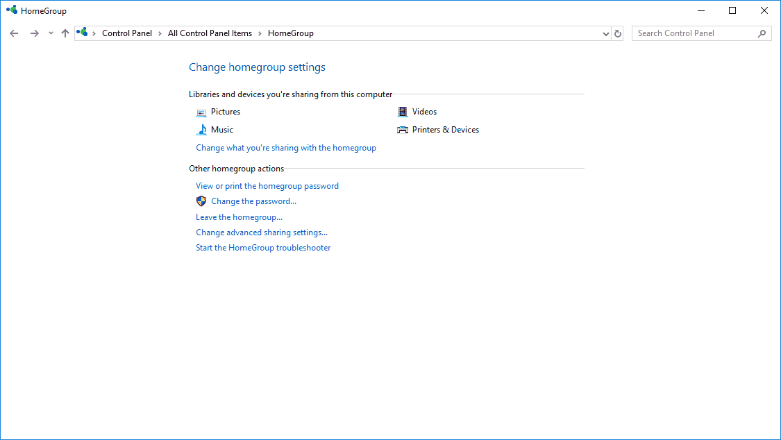Click the HomeGroup title bar icon

tap(12, 10)
